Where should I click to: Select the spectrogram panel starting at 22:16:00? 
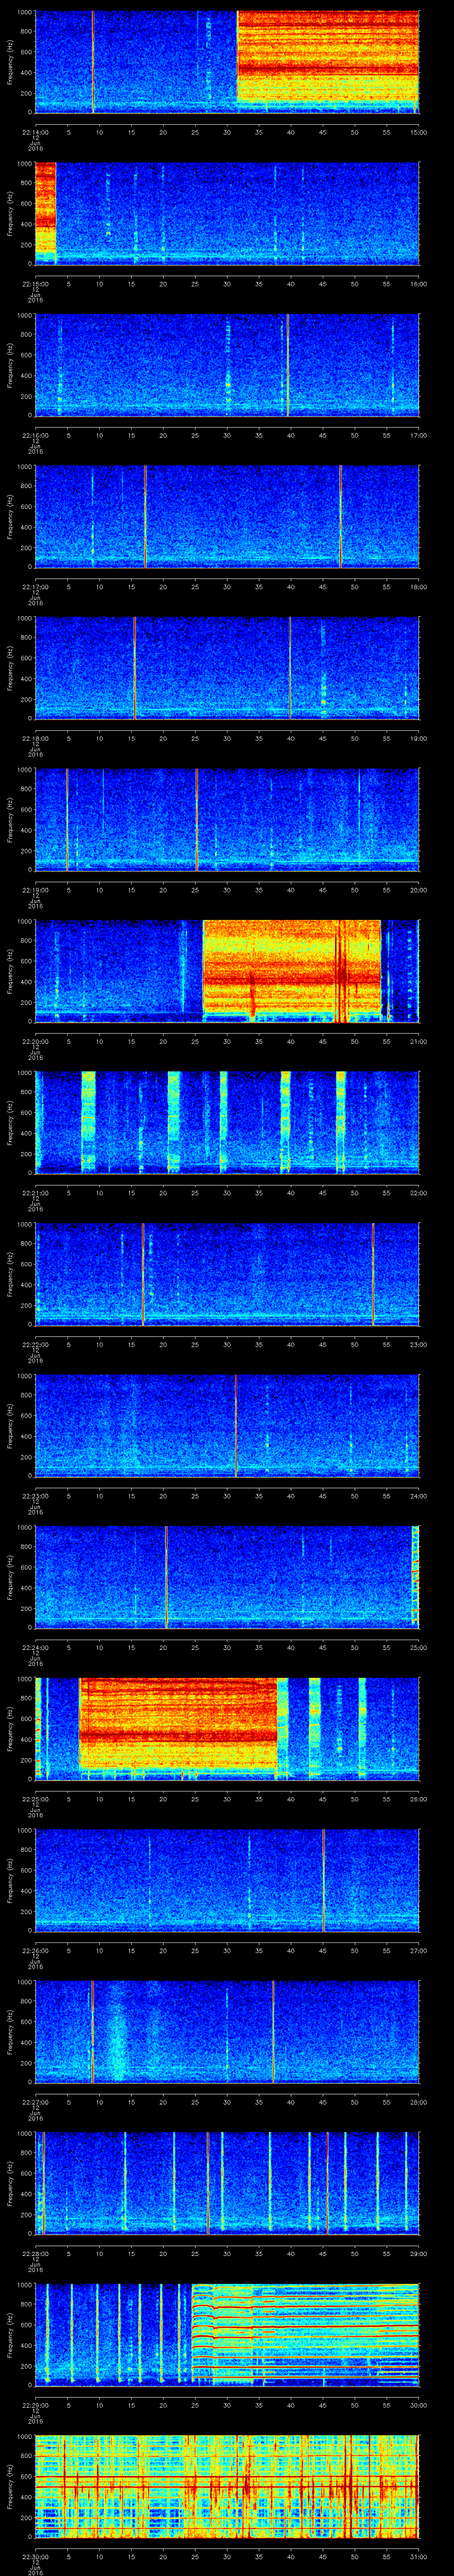coord(227,365)
